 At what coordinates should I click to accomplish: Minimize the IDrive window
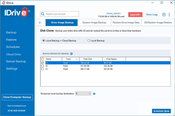pos(152,3)
